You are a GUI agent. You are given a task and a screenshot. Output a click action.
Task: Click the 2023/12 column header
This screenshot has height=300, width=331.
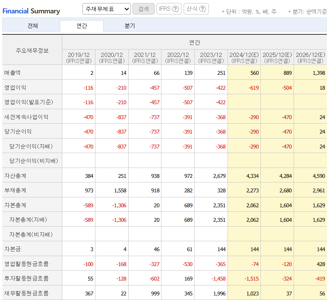(211, 57)
